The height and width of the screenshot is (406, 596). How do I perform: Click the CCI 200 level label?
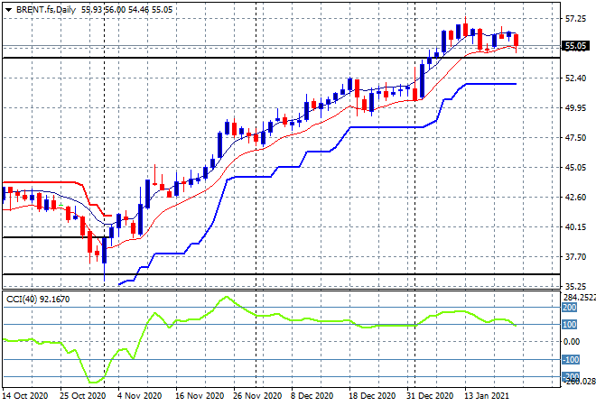(570, 308)
